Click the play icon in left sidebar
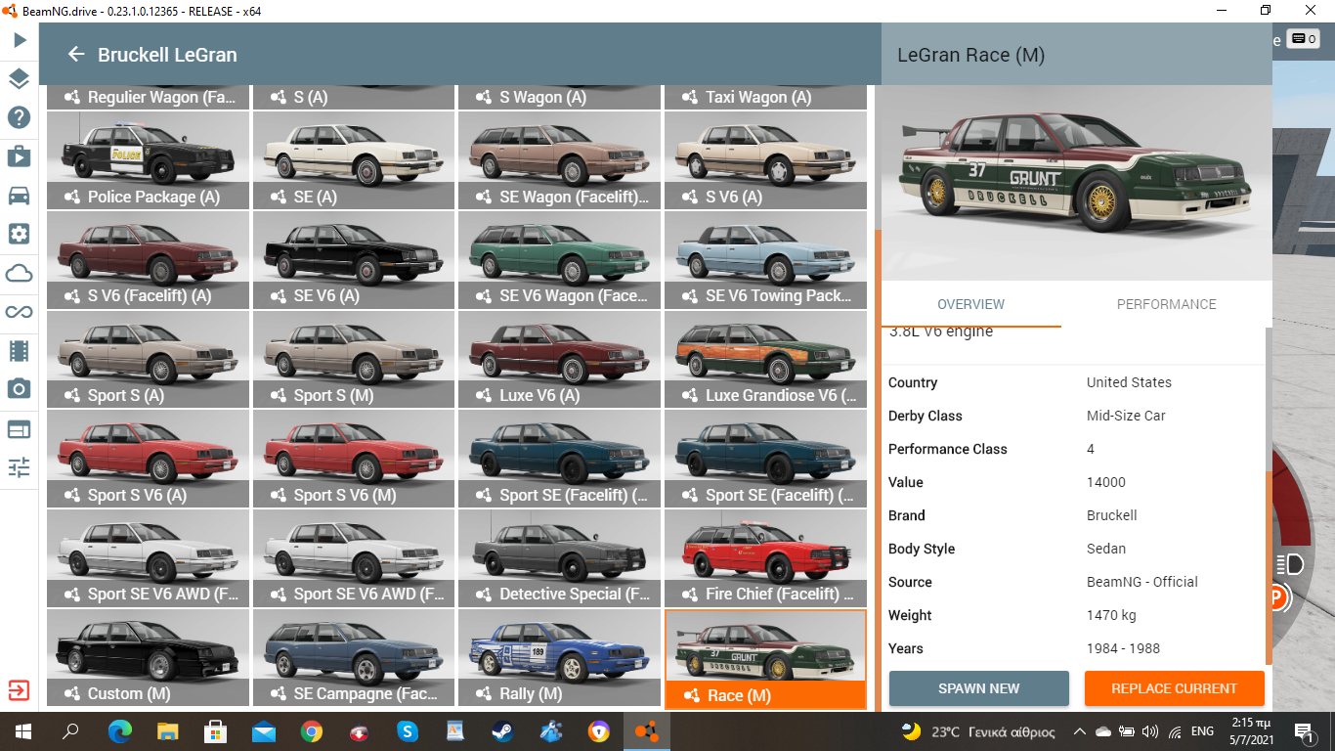This screenshot has height=751, width=1335. [20, 40]
